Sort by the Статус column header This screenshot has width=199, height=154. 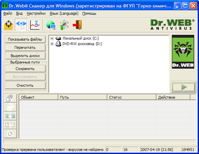[x=132, y=97]
